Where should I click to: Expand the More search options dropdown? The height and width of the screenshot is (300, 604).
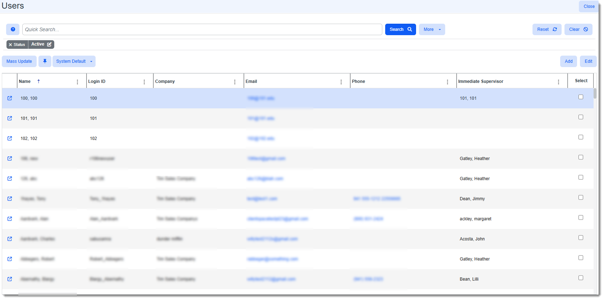pyautogui.click(x=432, y=29)
